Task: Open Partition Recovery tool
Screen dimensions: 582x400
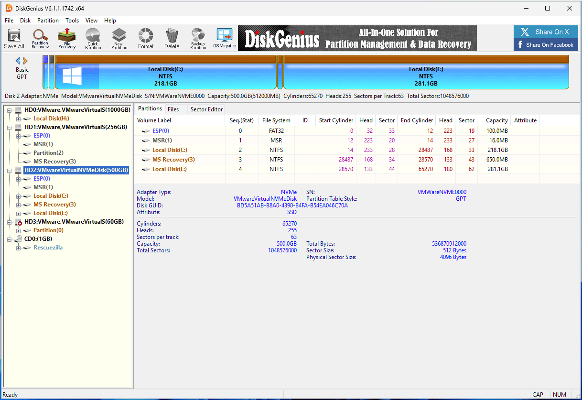Action: click(40, 39)
